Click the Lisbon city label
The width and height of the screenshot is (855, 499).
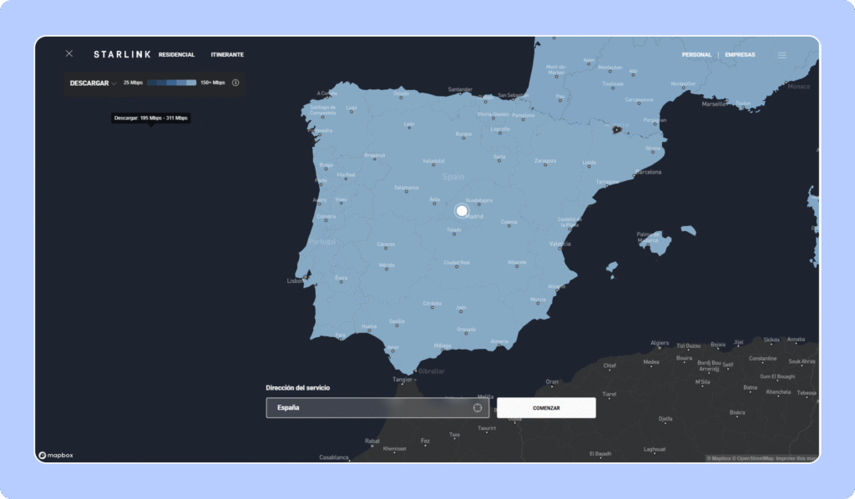pyautogui.click(x=296, y=281)
